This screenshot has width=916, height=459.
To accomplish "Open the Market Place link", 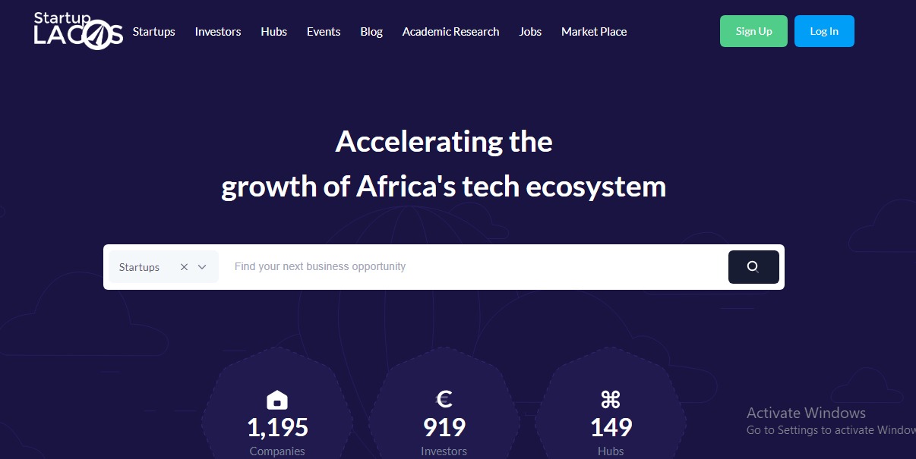I will coord(594,32).
